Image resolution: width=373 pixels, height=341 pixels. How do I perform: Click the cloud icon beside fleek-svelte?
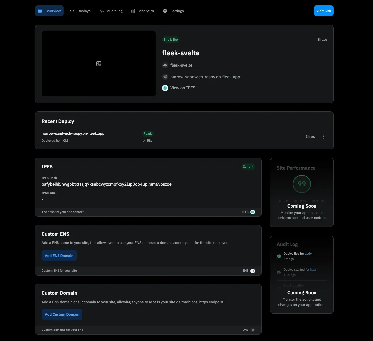click(165, 65)
